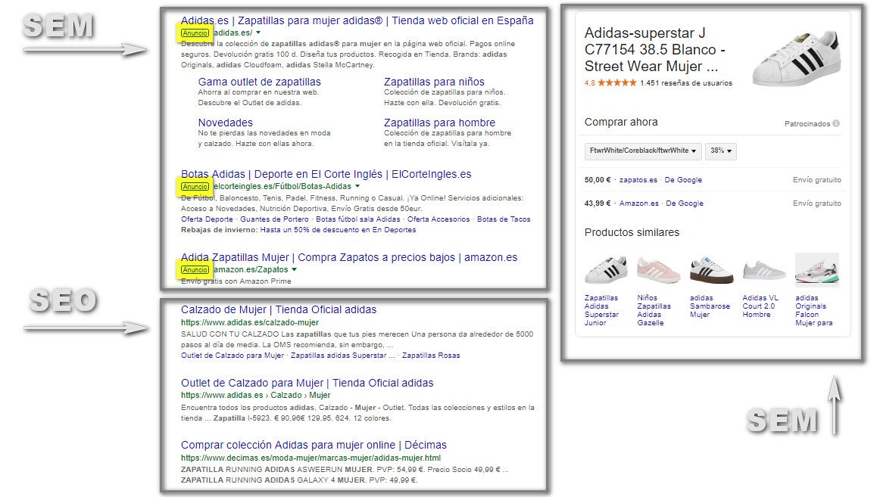Screen dimensions: 877x497
Task: Select Zapatillas Adidas Superstar Junior thumbnail
Action: pyautogui.click(x=606, y=270)
